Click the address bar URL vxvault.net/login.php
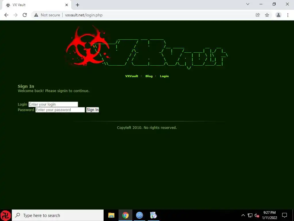The width and height of the screenshot is (294, 221). tap(84, 15)
